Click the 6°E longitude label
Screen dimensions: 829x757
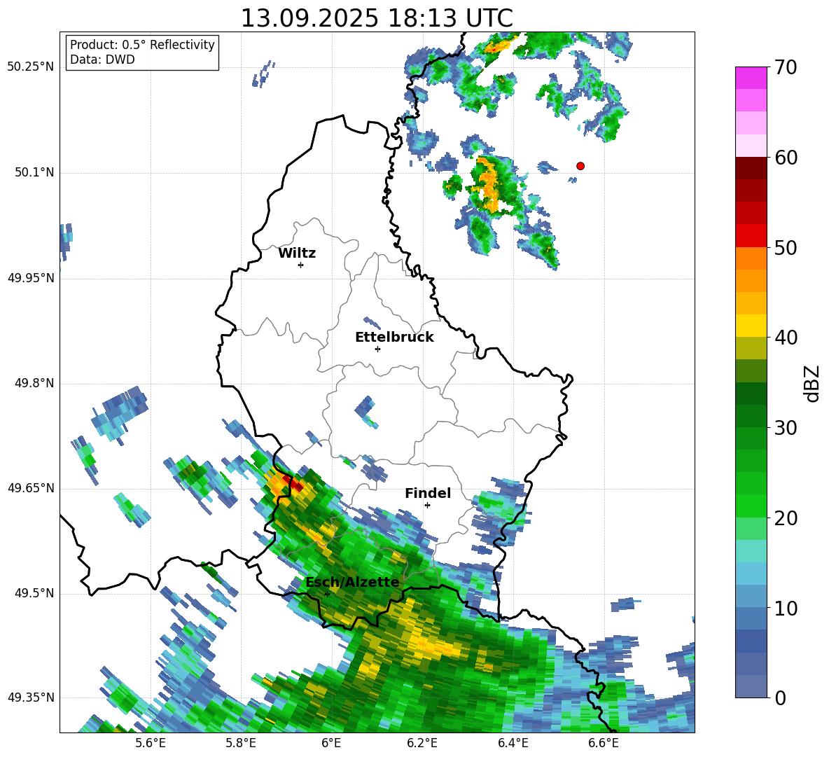coord(331,743)
